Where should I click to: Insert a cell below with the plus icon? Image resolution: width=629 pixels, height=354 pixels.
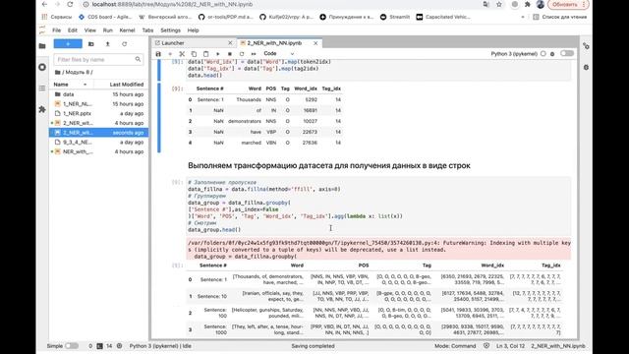coord(170,54)
